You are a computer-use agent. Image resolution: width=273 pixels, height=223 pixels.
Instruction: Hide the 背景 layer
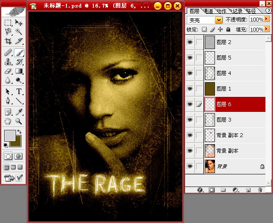click(190, 166)
